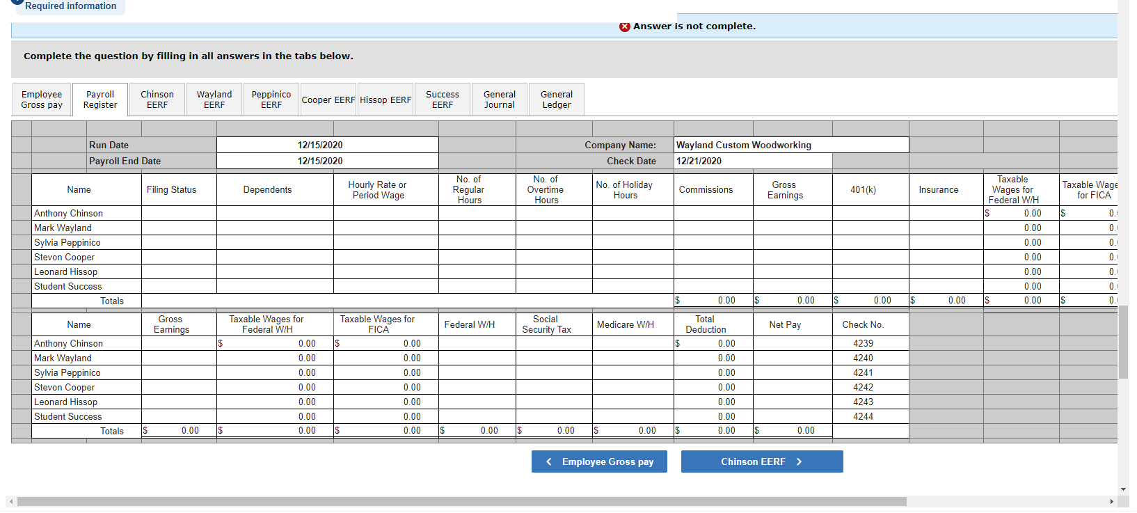
Task: Open the Employee Gross pay tab
Action: pyautogui.click(x=42, y=100)
